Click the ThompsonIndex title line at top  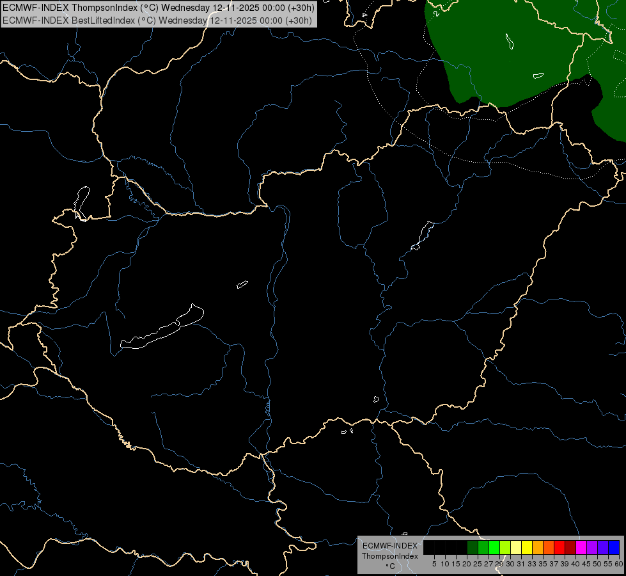click(159, 8)
